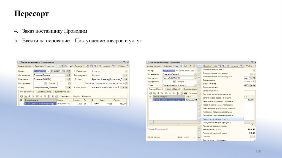Click magnifier beside Организация in 'Не проведен' window
Screen dimensions: 282x158
(69, 75)
